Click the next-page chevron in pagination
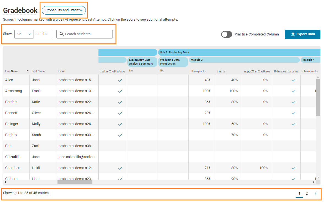The width and height of the screenshot is (324, 202). pos(315,193)
